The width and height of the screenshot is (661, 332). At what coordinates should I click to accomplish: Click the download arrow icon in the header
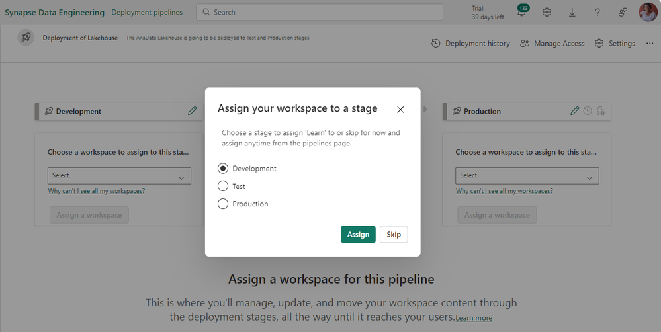coord(572,12)
